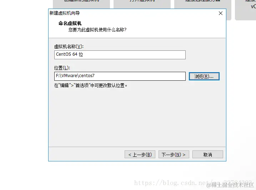Click the location field 'F:\VMware\centos7'

(120, 76)
